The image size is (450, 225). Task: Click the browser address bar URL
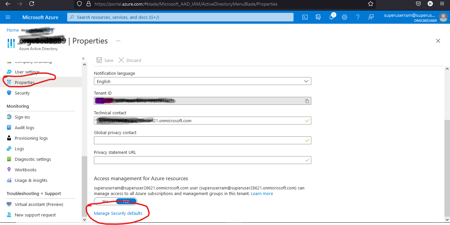tap(186, 4)
